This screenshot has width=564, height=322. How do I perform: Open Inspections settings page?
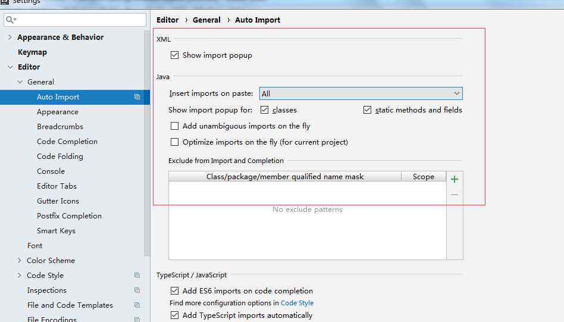point(47,290)
